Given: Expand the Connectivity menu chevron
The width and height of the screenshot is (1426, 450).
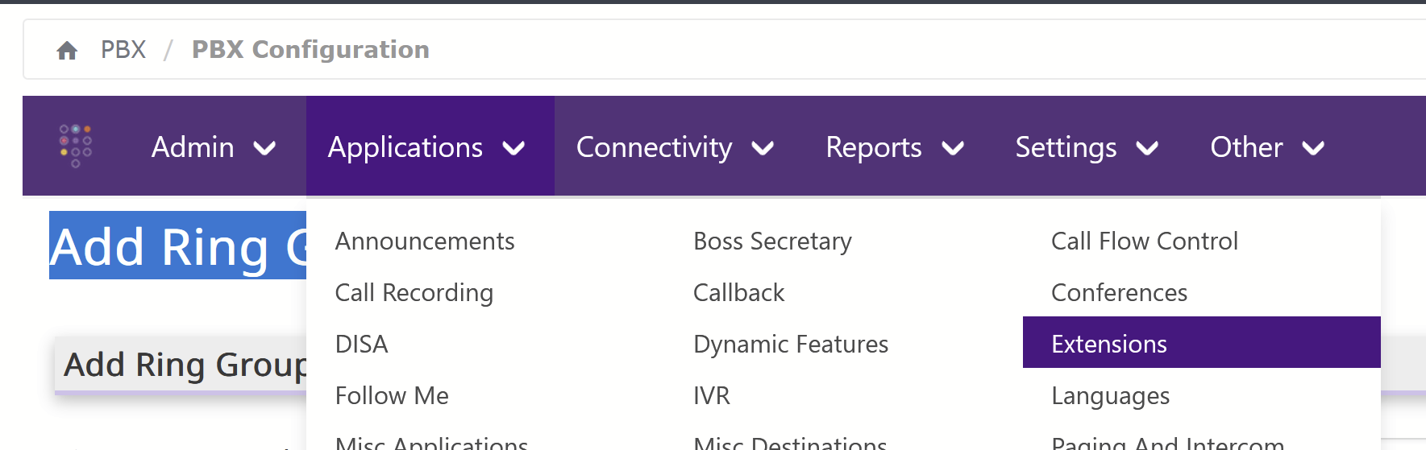Looking at the screenshot, I should click(x=763, y=148).
